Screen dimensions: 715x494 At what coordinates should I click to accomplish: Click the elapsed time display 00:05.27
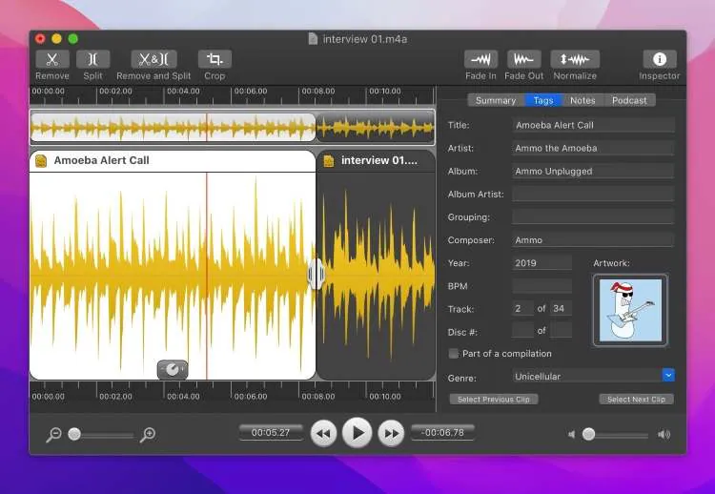pyautogui.click(x=271, y=432)
